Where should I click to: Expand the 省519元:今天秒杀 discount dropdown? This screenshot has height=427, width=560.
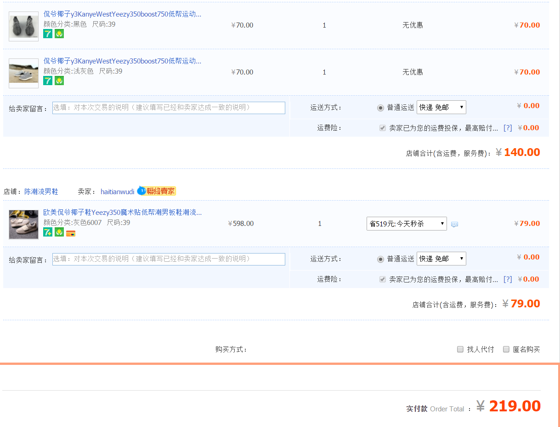coord(407,224)
